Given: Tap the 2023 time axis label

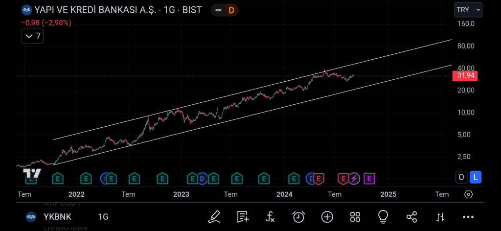Looking at the screenshot, I should 181,194.
